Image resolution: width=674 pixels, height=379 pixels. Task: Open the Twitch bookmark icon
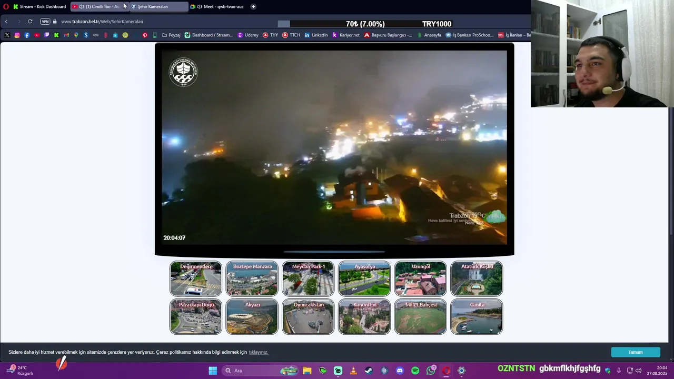[47, 35]
